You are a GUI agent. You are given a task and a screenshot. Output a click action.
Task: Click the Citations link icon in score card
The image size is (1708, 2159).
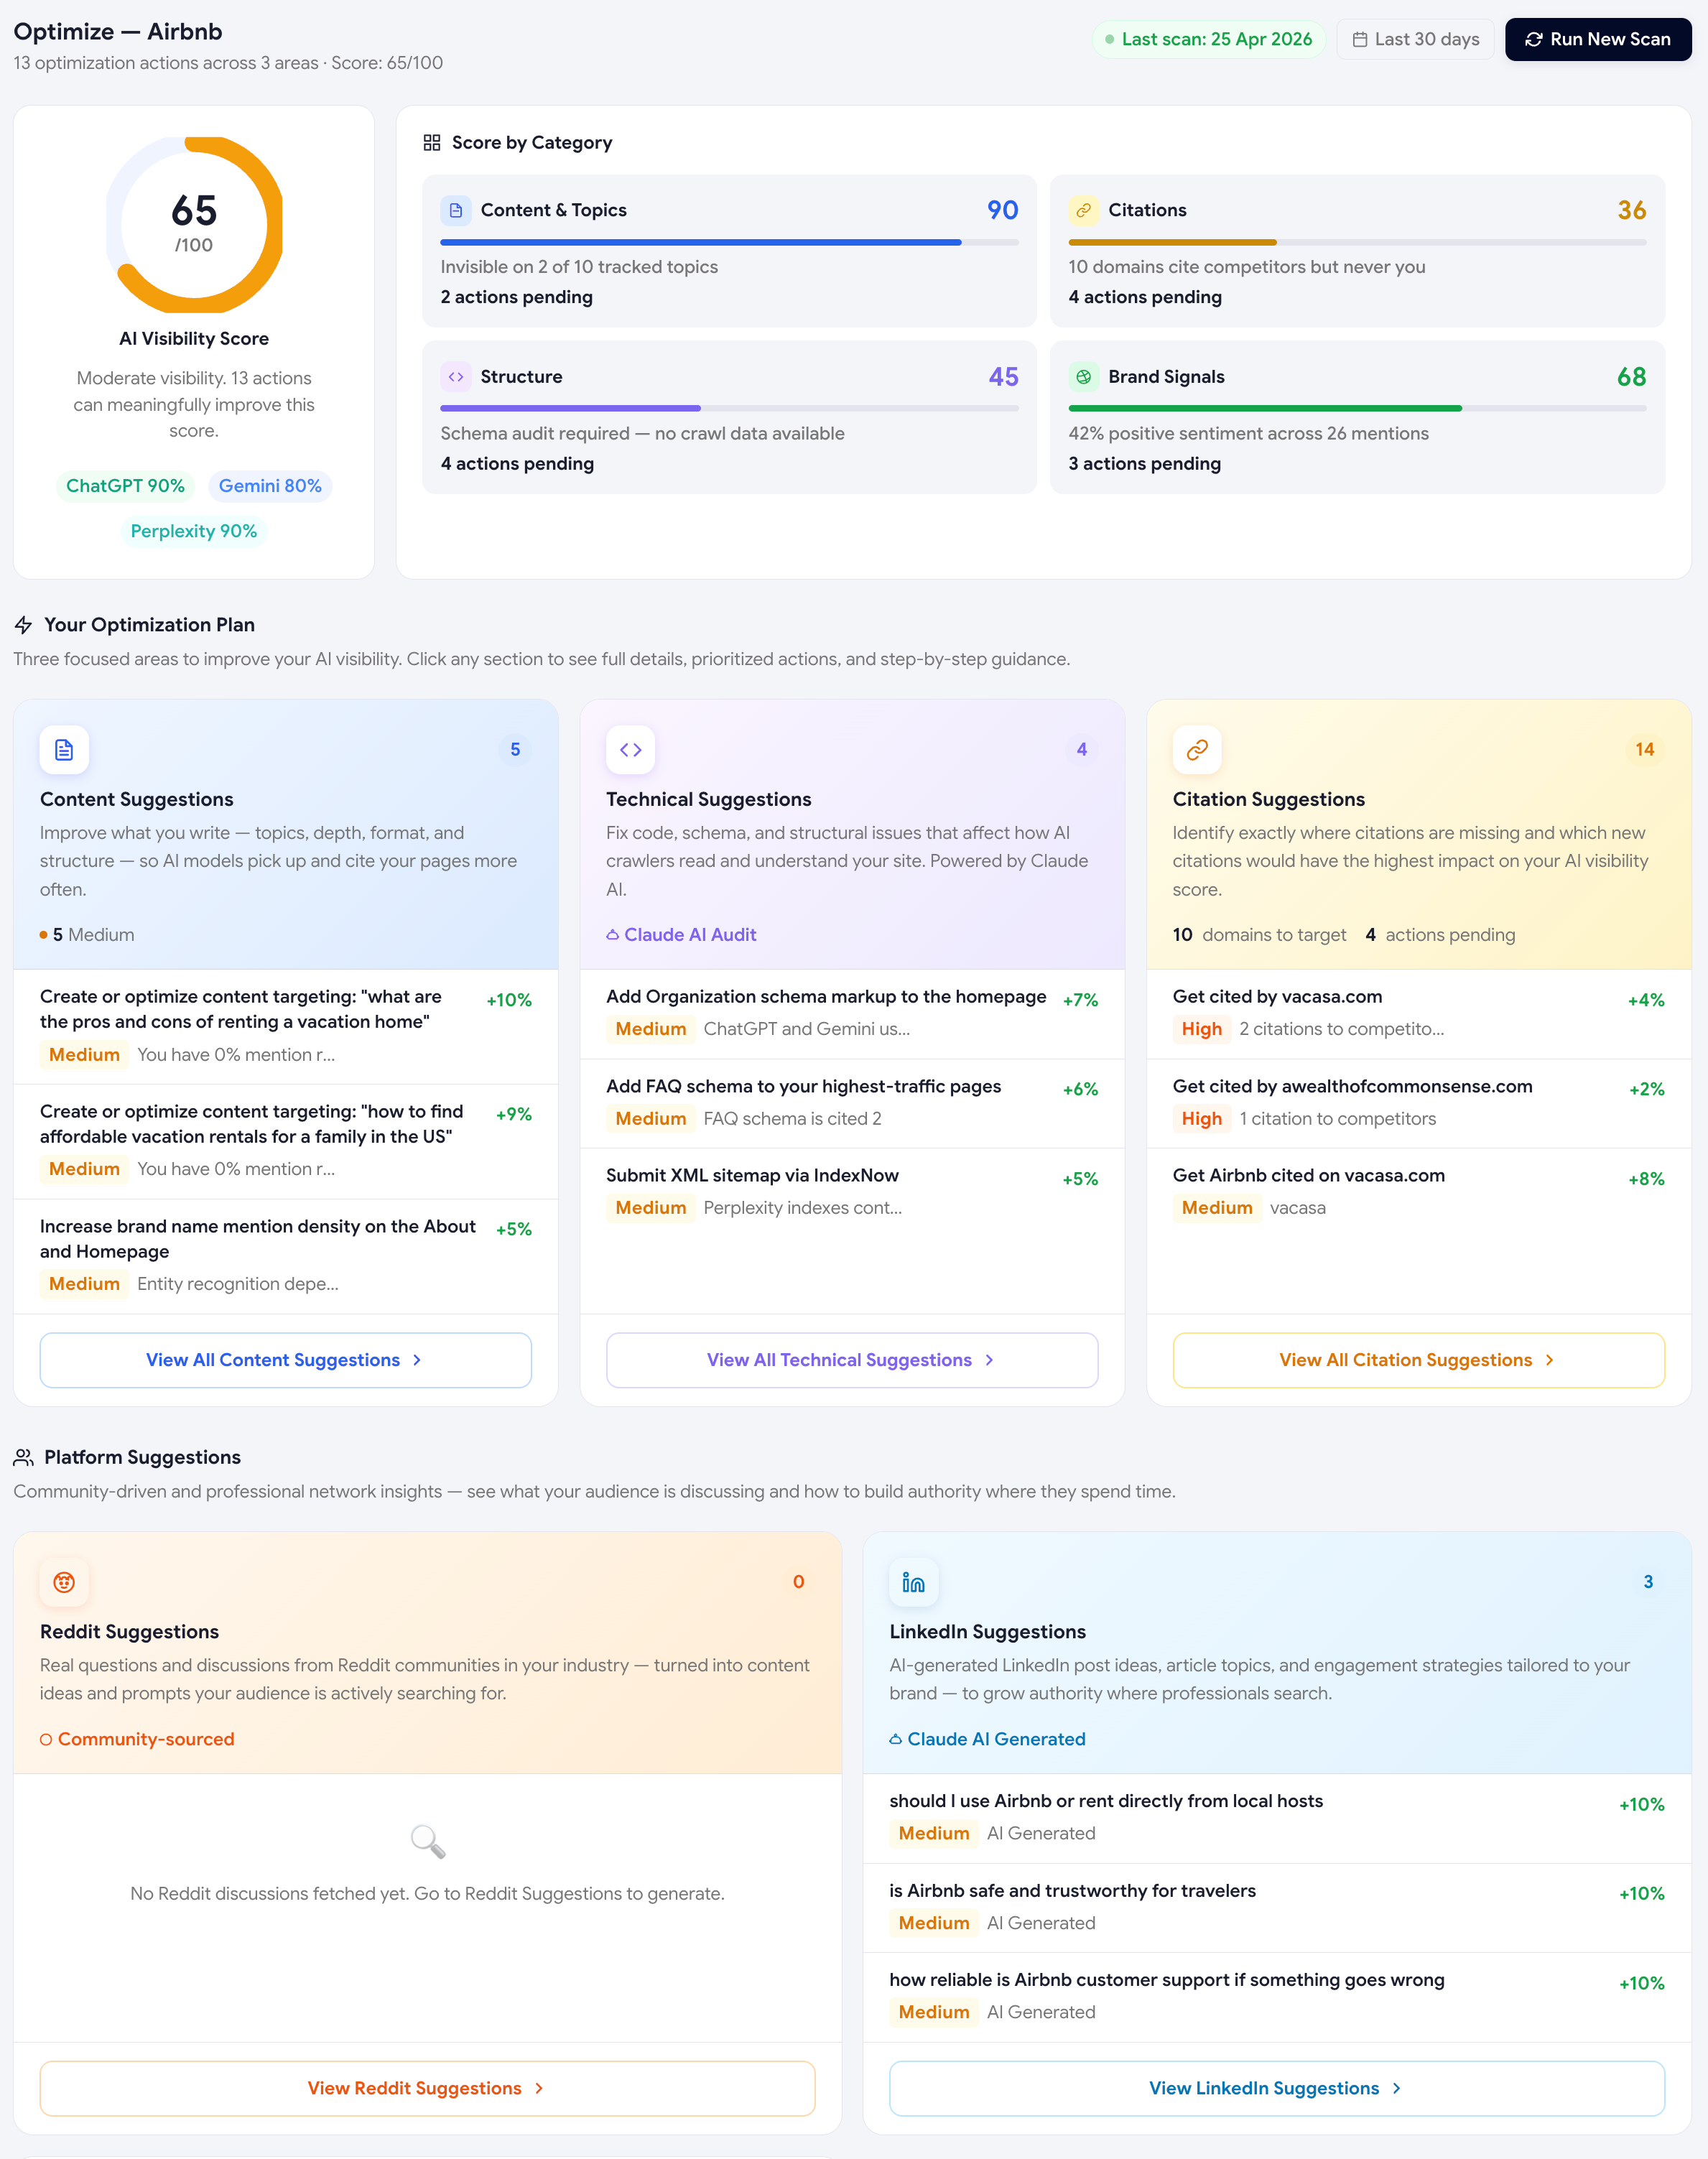1083,210
